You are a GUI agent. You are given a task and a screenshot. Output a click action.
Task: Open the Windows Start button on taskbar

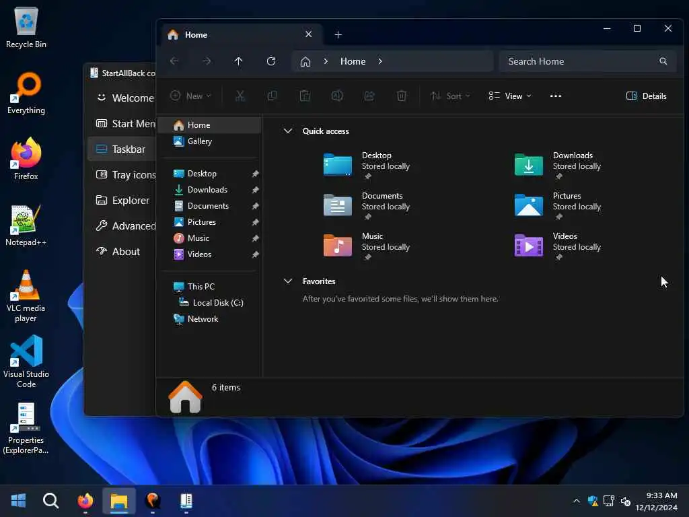[18, 500]
